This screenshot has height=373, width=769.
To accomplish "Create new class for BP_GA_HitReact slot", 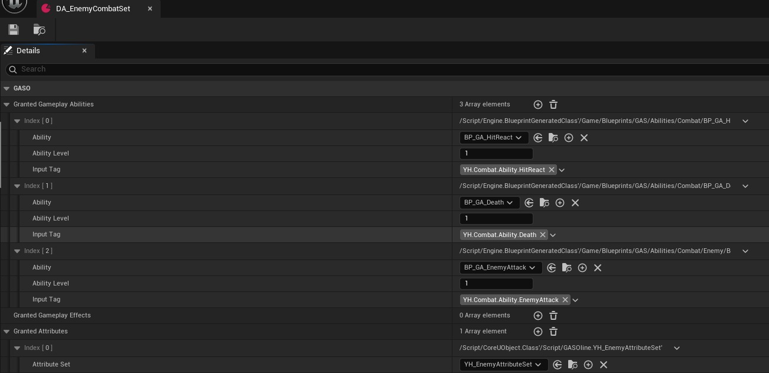I will tap(569, 138).
